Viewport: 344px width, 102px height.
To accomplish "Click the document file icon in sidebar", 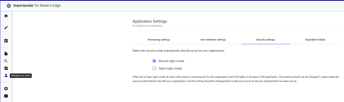I will tap(6, 54).
